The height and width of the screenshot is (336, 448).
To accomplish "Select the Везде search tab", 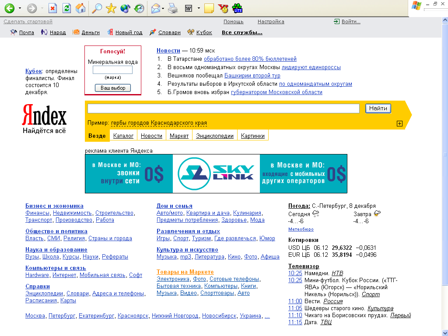I will (x=97, y=136).
